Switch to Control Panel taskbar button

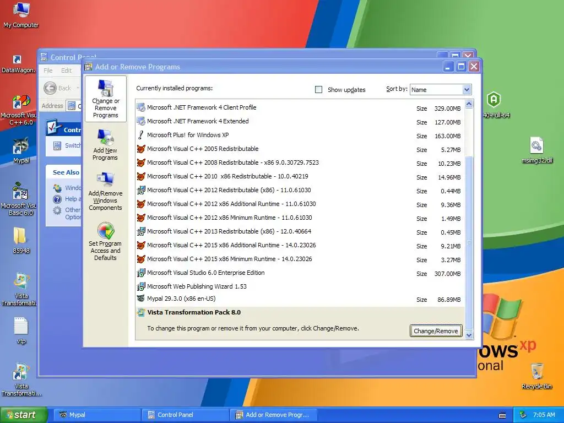[185, 415]
